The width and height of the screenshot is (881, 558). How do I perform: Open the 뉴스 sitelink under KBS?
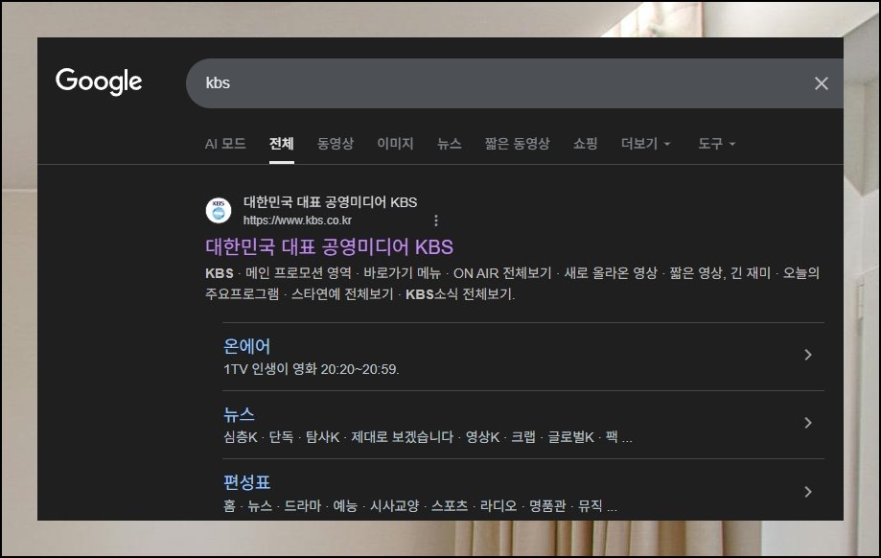[240, 415]
